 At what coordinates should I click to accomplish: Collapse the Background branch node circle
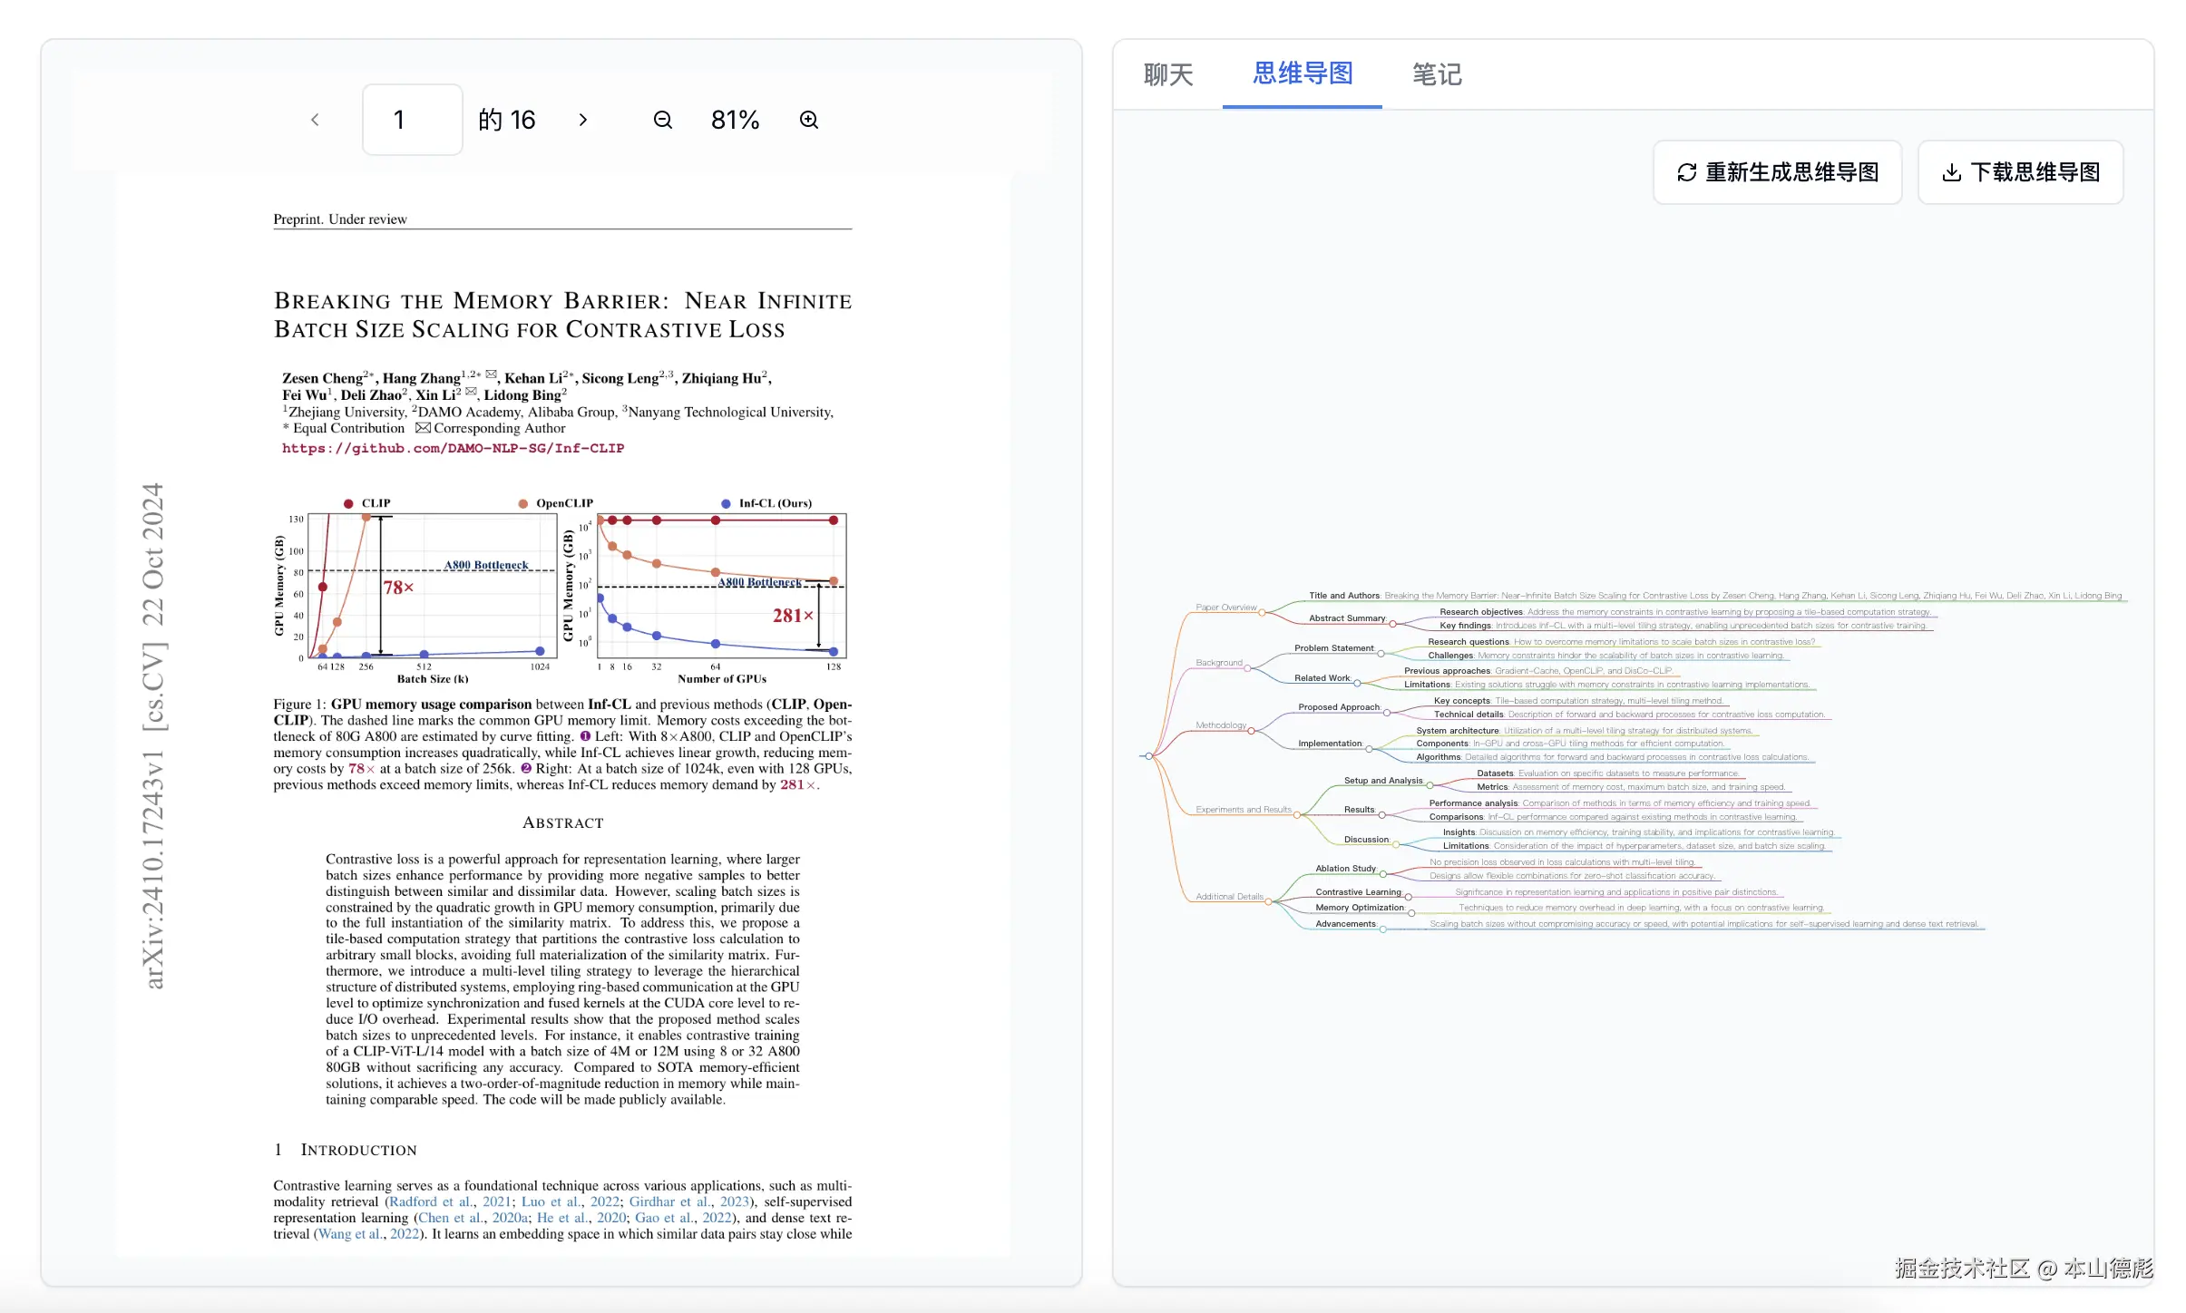coord(1247,668)
